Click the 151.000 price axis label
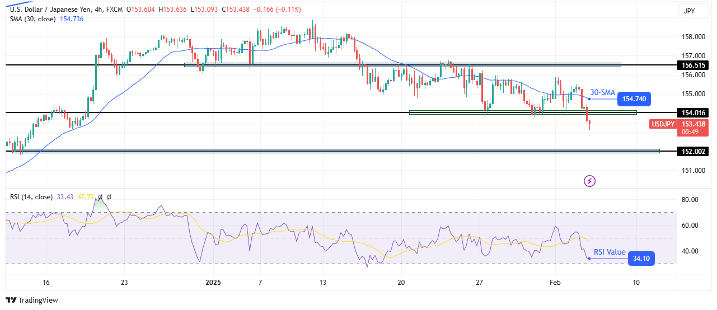Screen dimensions: 717x310 (694, 170)
